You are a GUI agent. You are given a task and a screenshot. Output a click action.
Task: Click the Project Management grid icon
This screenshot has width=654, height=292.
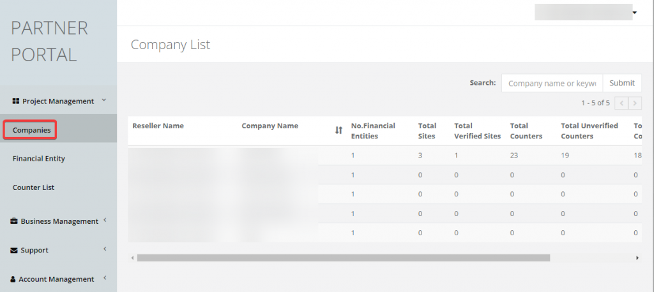coord(16,101)
